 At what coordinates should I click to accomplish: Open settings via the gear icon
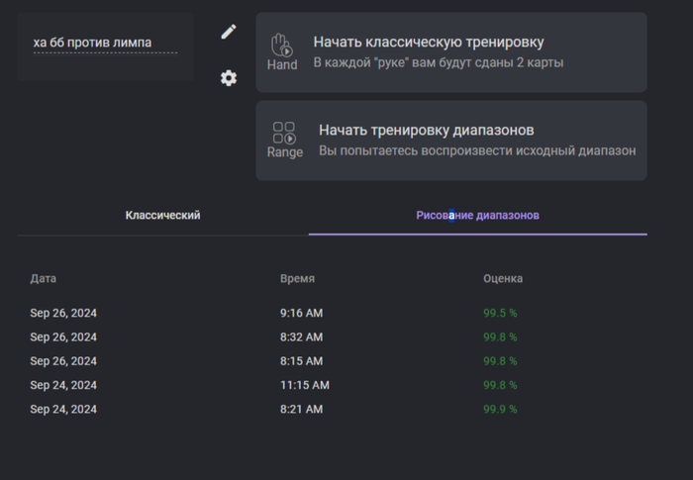coord(229,78)
